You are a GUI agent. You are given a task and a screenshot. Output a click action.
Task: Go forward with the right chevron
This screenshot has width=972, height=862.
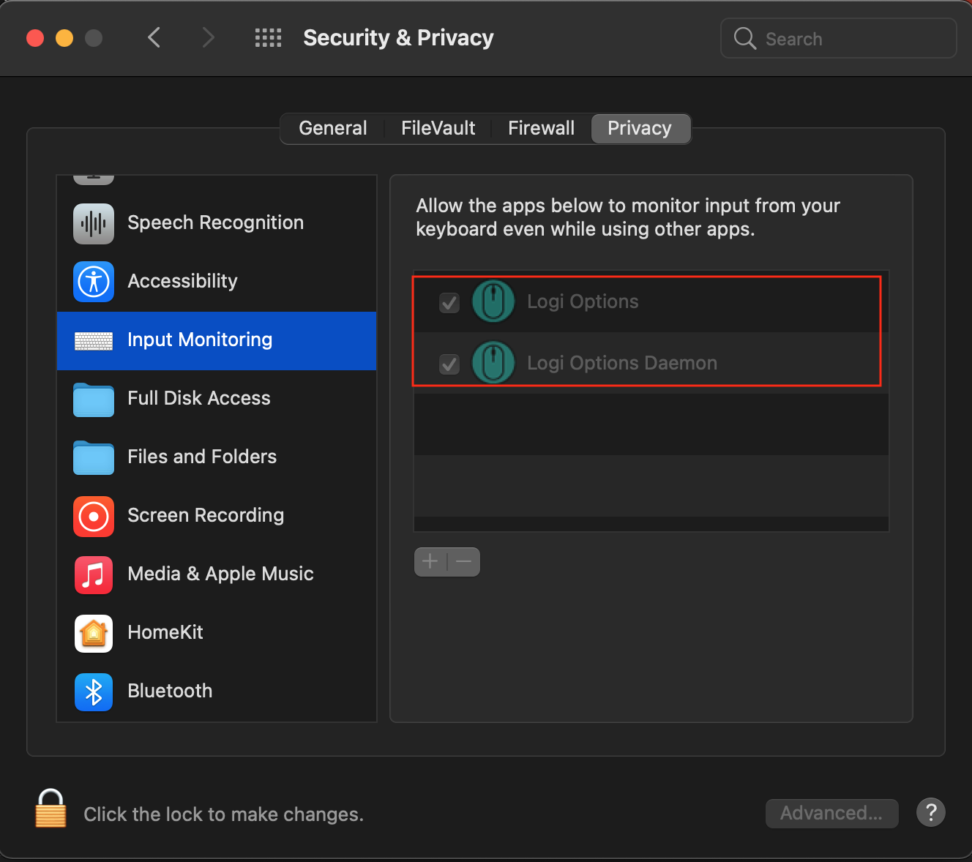[x=209, y=37]
